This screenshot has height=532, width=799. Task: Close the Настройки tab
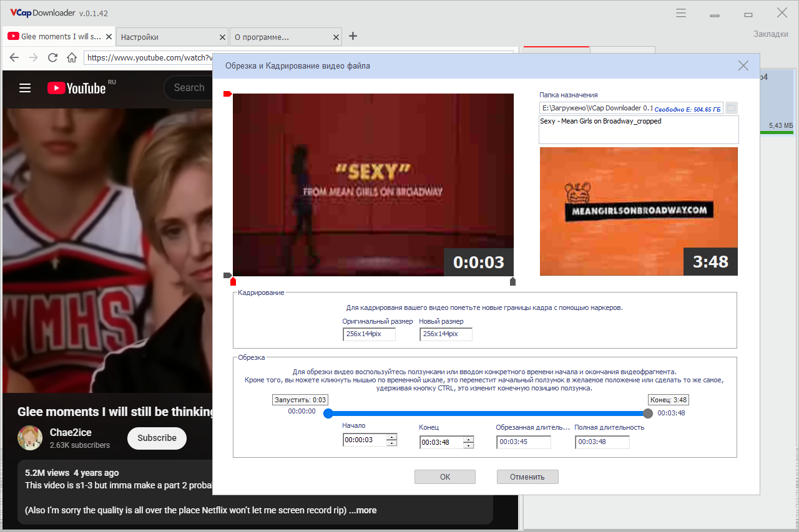click(x=222, y=37)
